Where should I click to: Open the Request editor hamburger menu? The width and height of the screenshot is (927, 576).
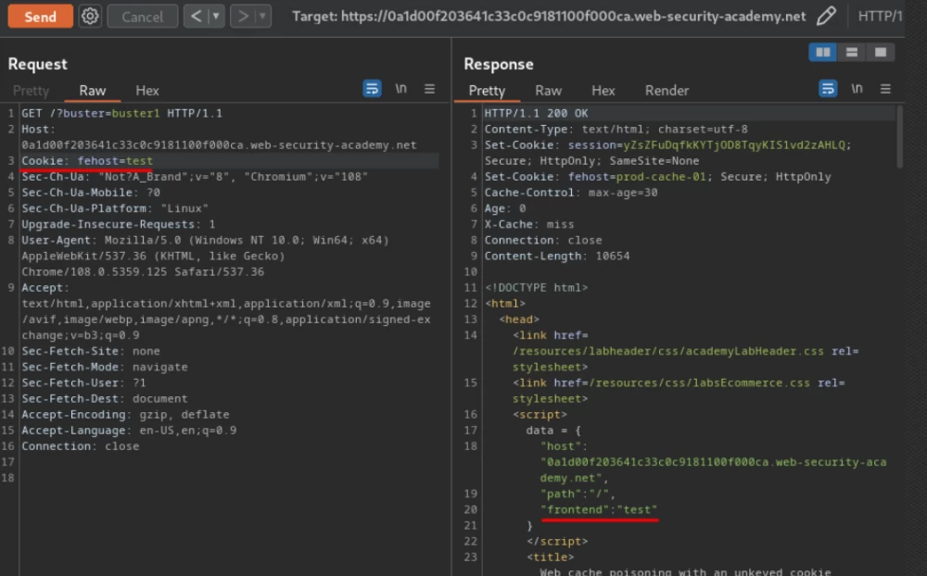(428, 89)
